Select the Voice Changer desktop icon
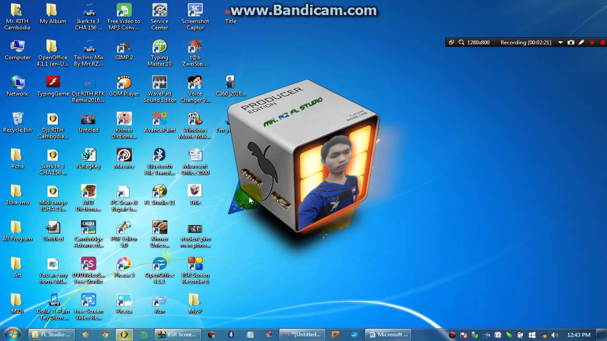Screen dimensions: 607x341 (195, 90)
